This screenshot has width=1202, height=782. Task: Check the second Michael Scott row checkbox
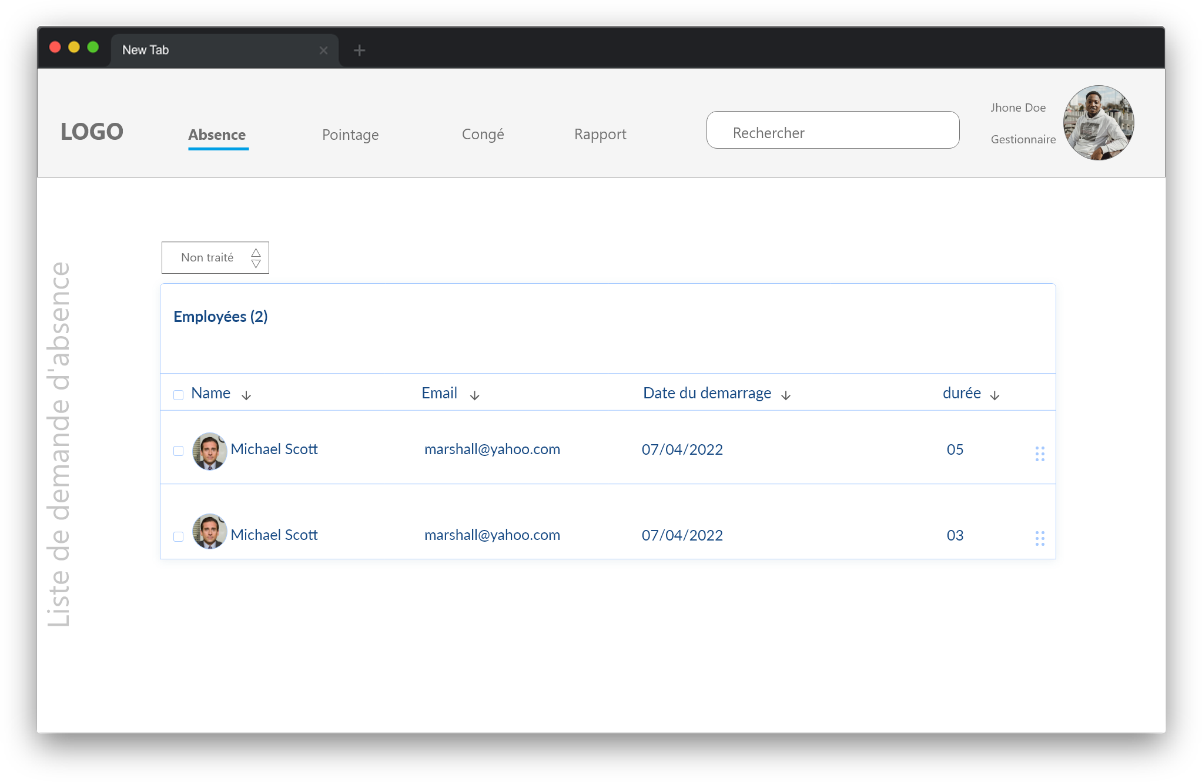pyautogui.click(x=178, y=536)
